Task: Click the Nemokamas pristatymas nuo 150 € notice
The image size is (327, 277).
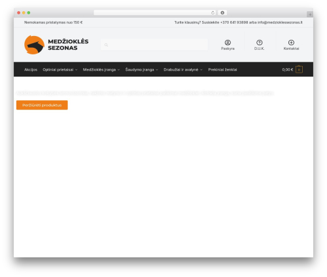Action: point(54,22)
